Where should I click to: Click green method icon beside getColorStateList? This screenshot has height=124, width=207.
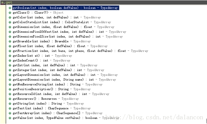pos(10,22)
